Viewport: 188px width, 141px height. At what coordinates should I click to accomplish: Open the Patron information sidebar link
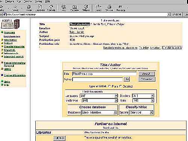point(15,63)
